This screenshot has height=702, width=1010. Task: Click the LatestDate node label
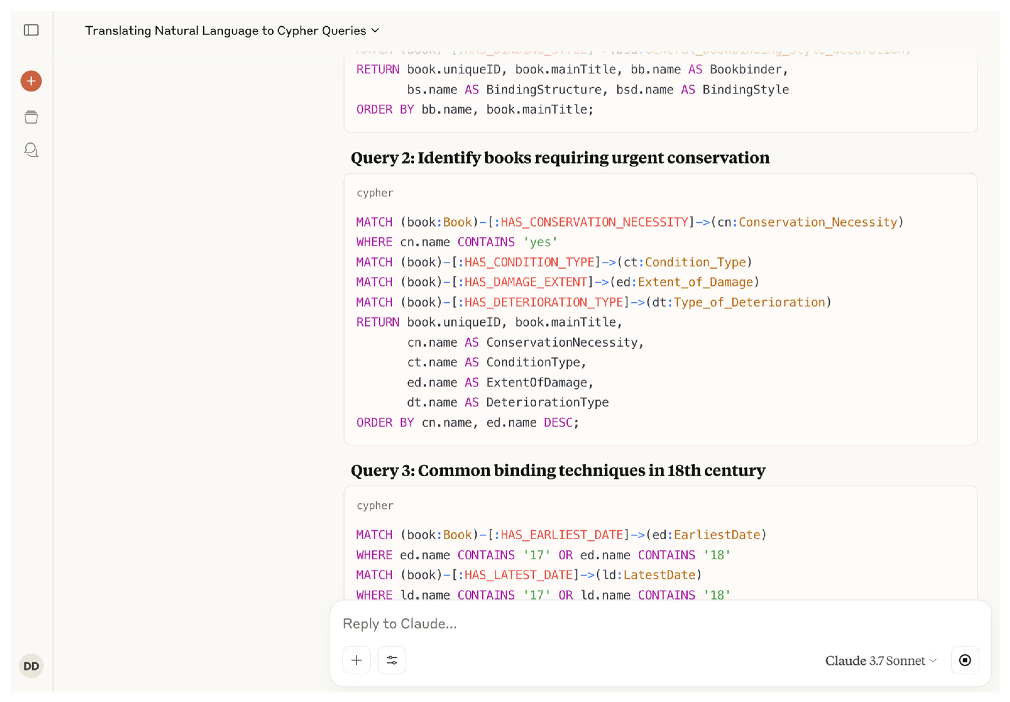[659, 575]
